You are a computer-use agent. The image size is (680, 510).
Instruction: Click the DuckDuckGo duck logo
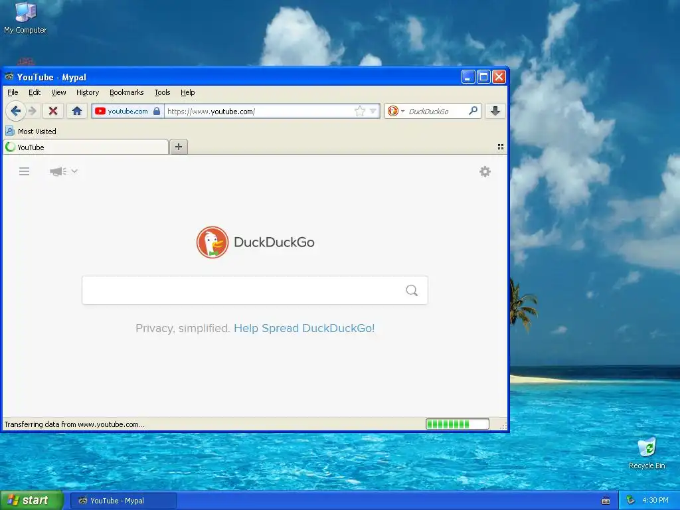click(x=212, y=242)
